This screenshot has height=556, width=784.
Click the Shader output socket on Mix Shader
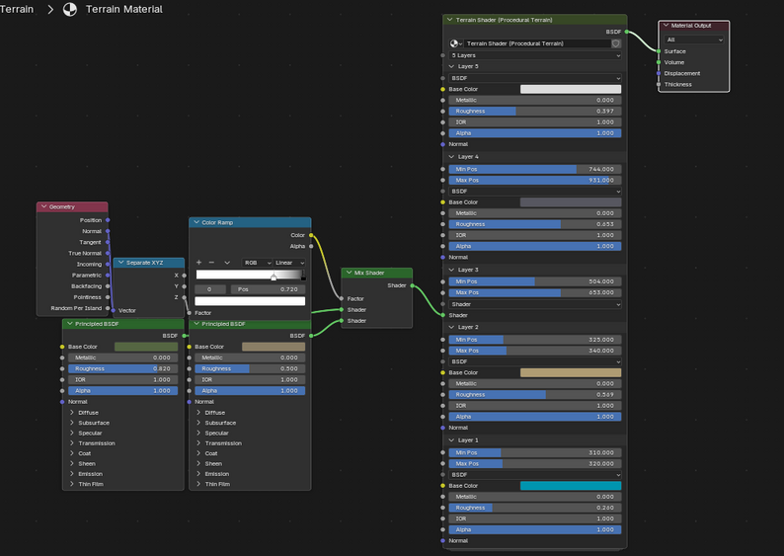pos(413,285)
